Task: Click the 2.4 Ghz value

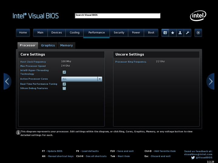Action: coord(65,66)
